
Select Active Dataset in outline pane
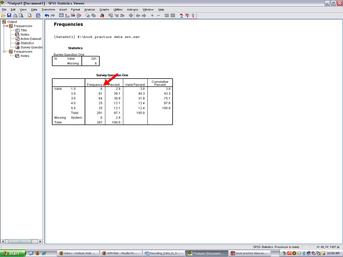pyautogui.click(x=31, y=39)
